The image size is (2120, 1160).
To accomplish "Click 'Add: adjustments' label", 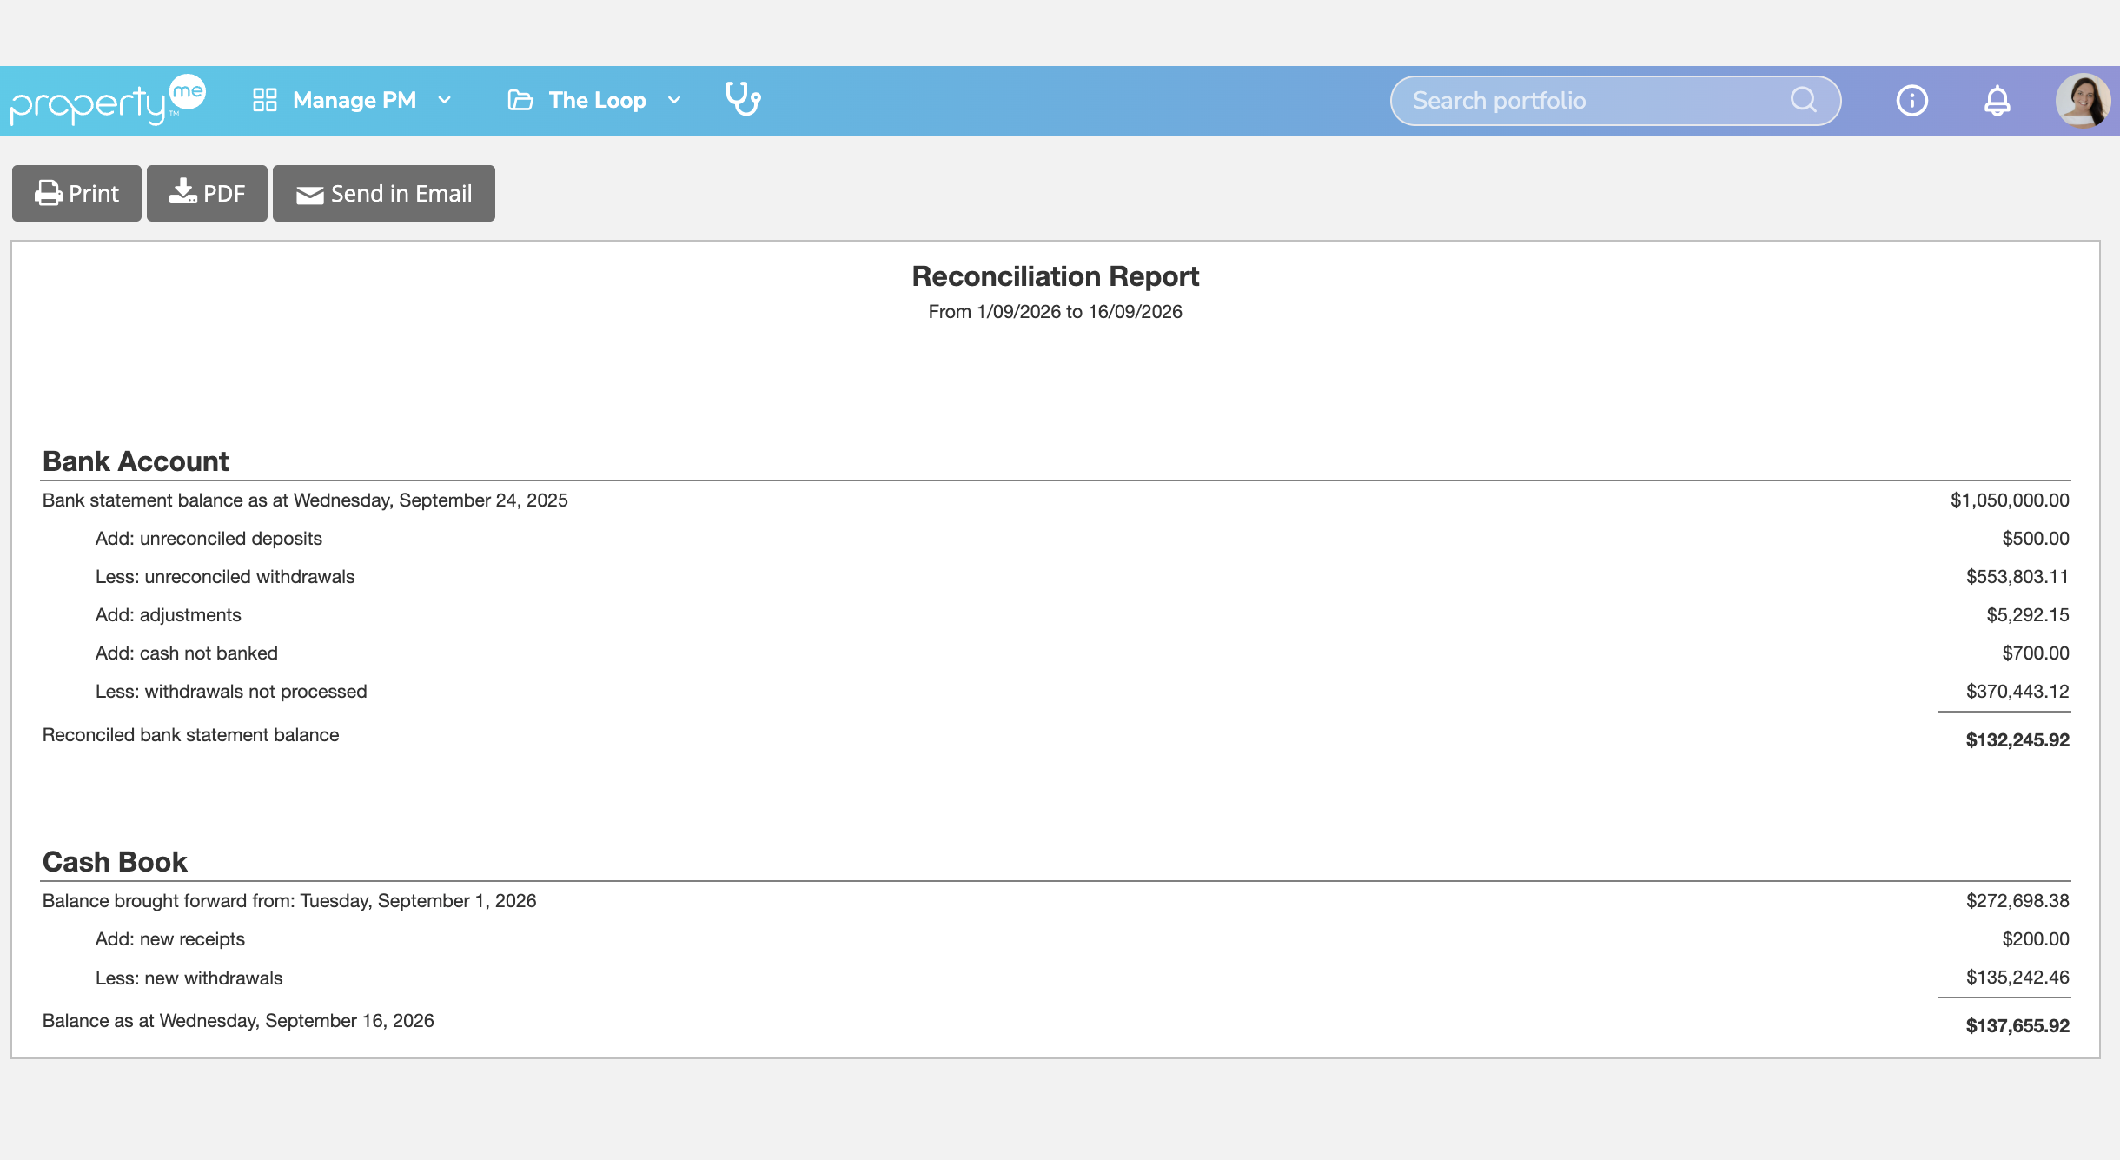I will click(x=169, y=615).
